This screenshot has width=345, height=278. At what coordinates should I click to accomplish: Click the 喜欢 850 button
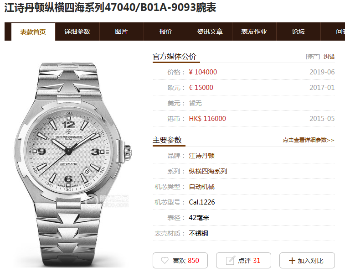180,260
